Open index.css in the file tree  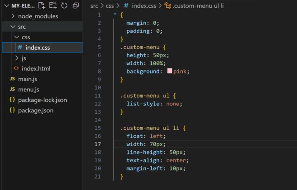(42, 47)
